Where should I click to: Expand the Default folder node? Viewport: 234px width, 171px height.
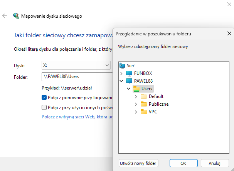[136, 96]
